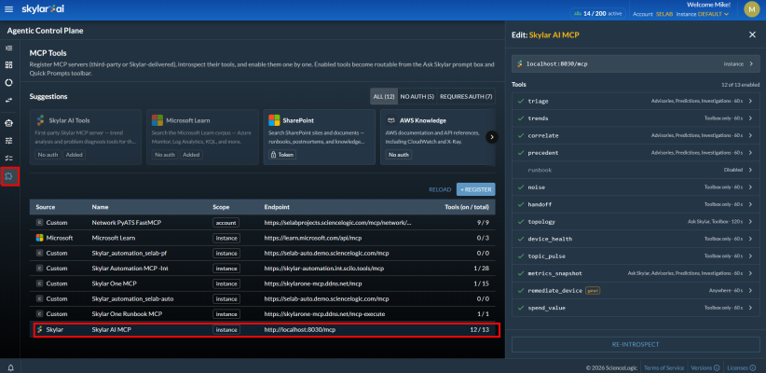
Task: Open the checklist sidebar icon
Action: [8, 158]
